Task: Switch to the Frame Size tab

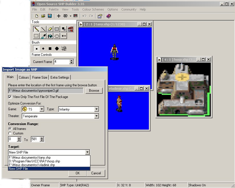Action: 40,77
